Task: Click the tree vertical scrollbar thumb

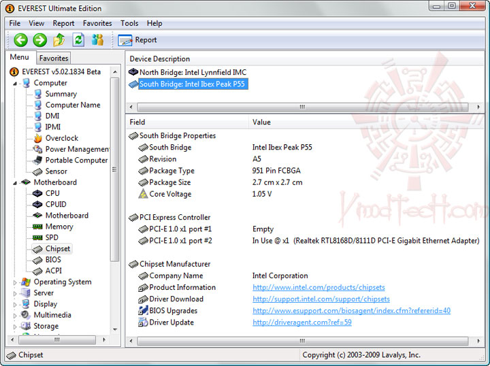Action: pos(115,169)
